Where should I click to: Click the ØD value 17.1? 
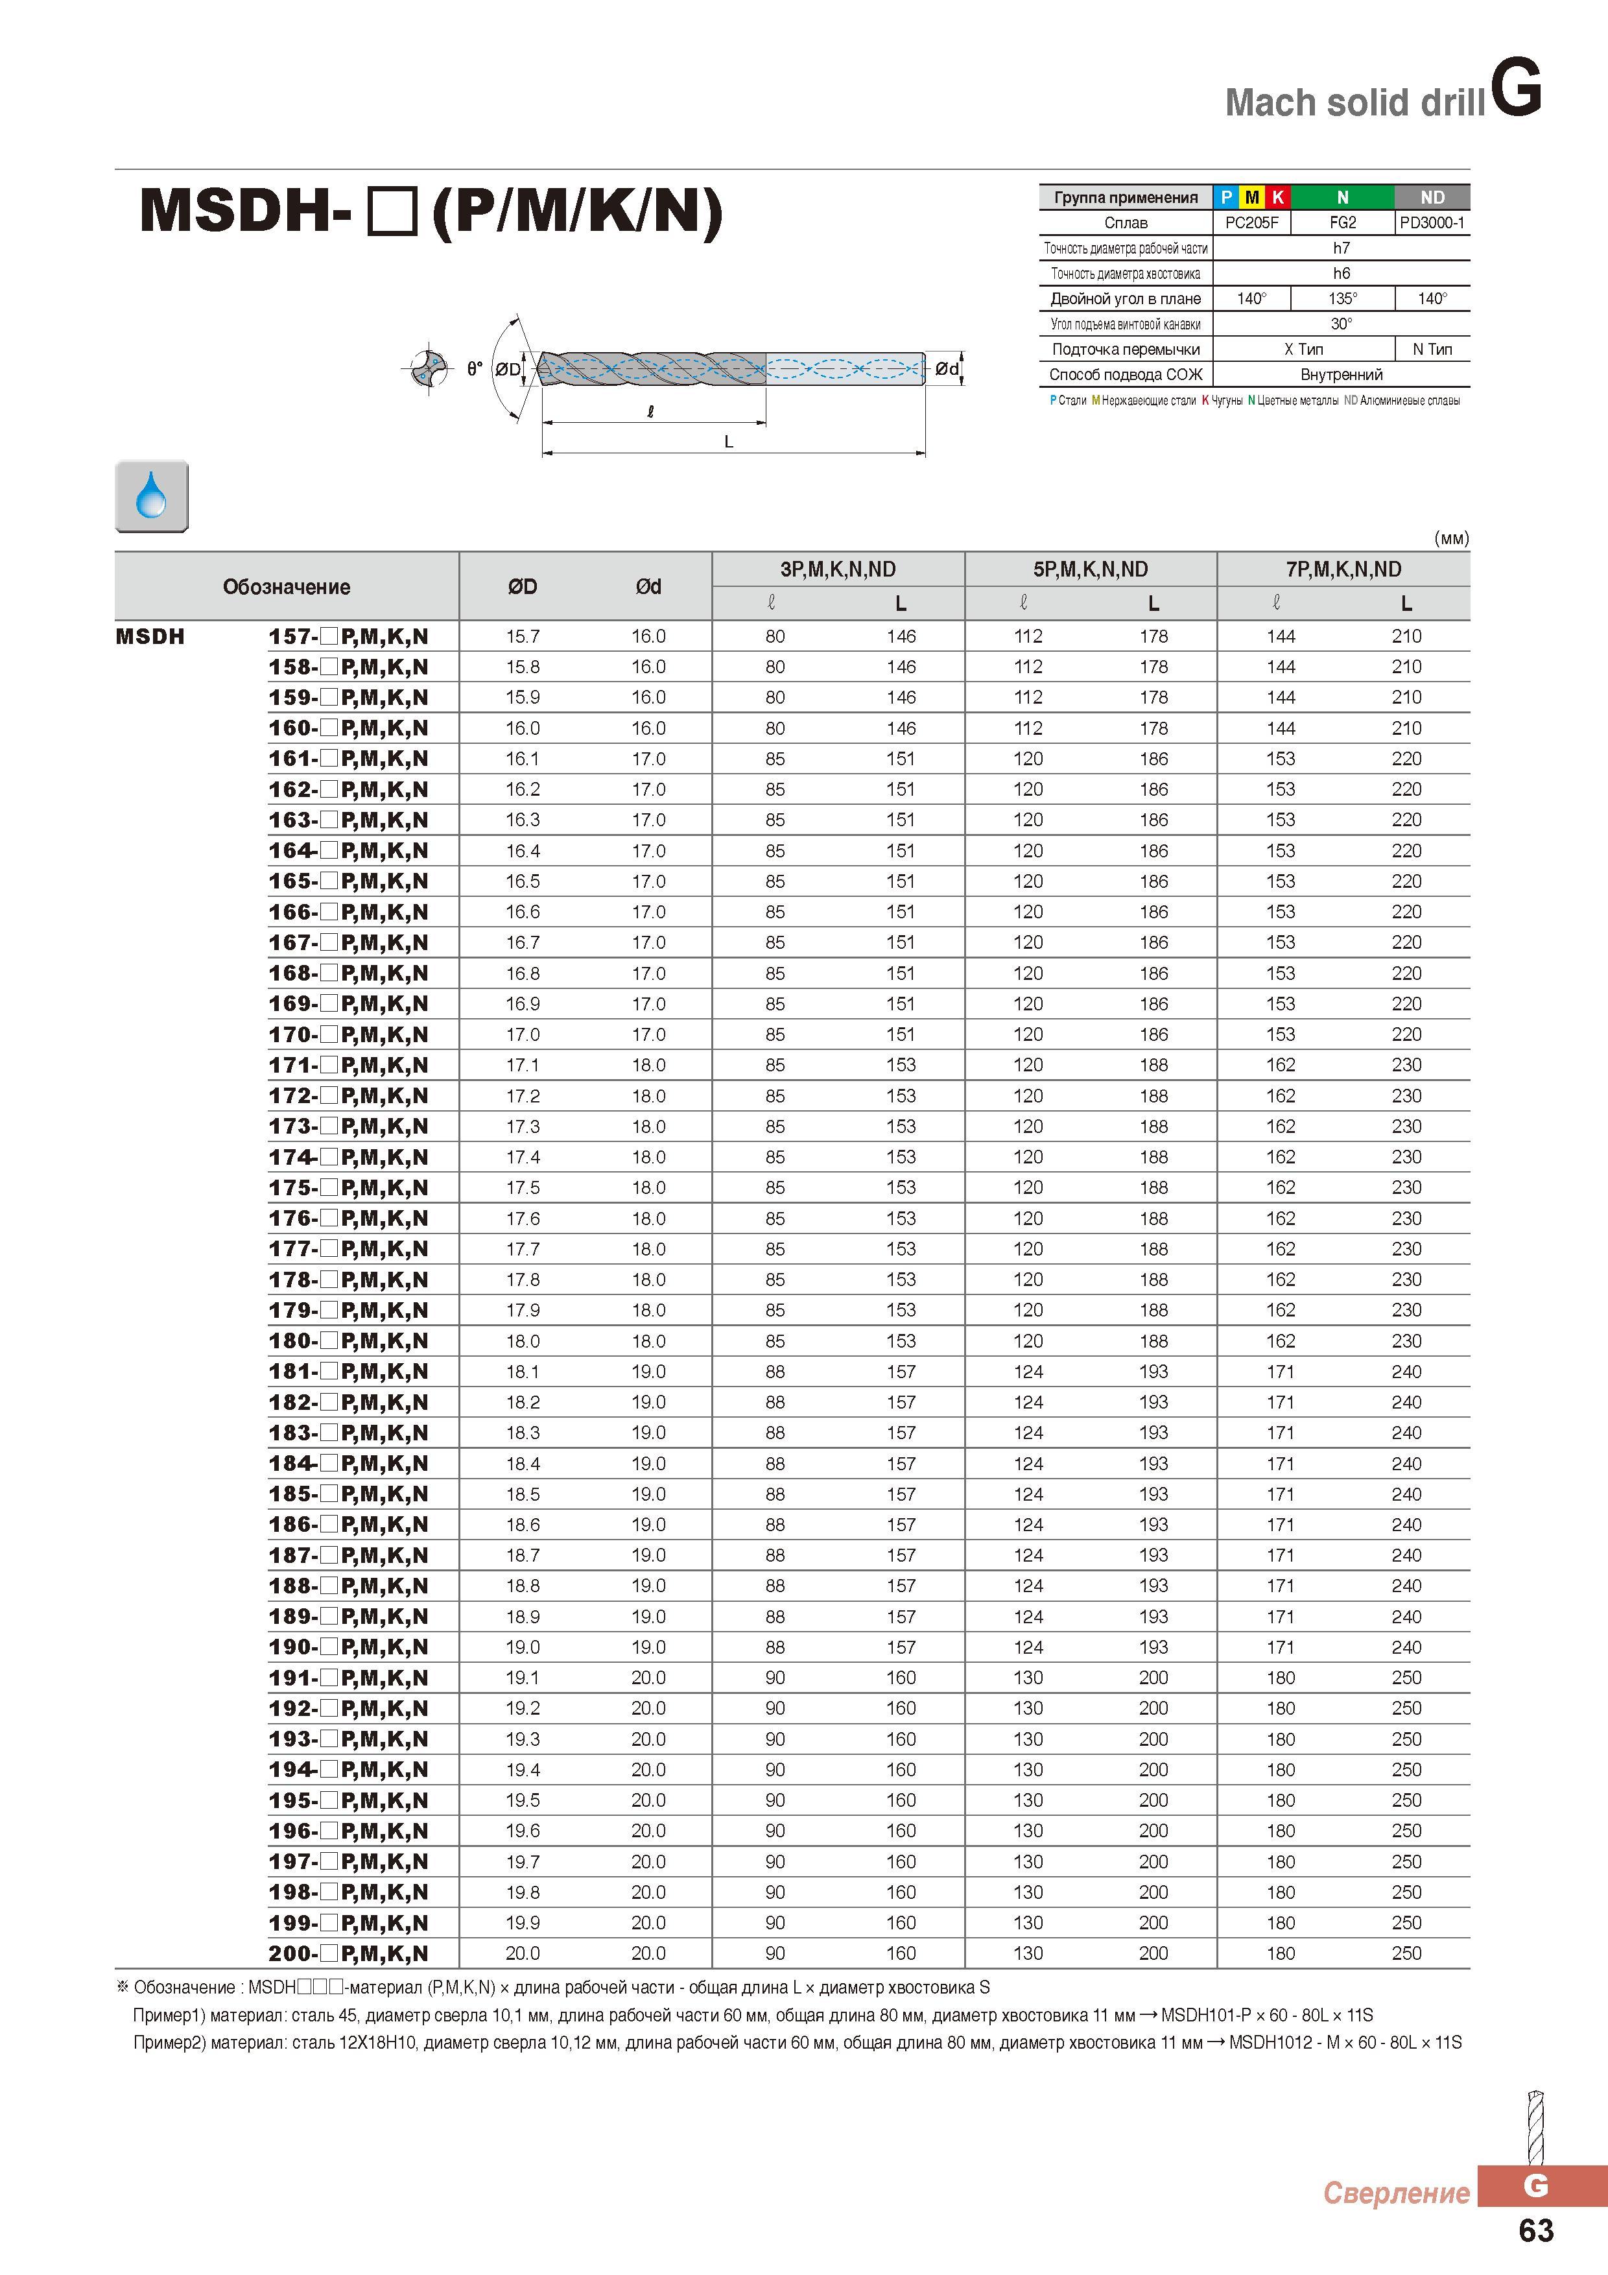click(x=523, y=1065)
